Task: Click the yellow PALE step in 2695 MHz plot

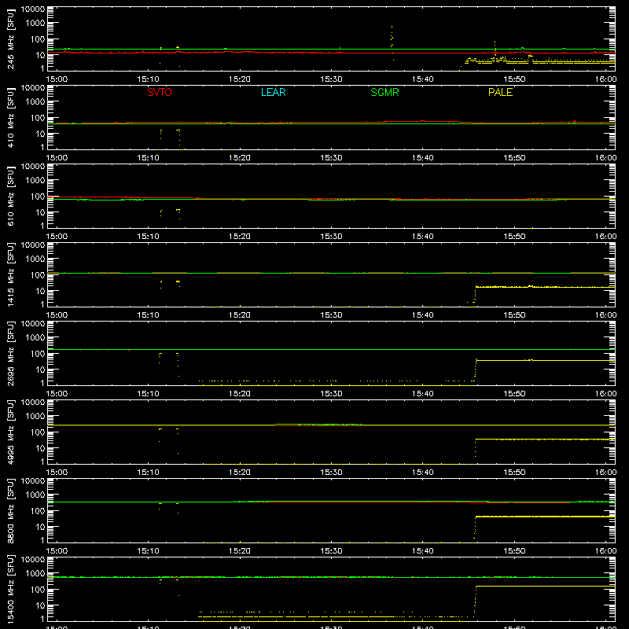Action: [476, 368]
